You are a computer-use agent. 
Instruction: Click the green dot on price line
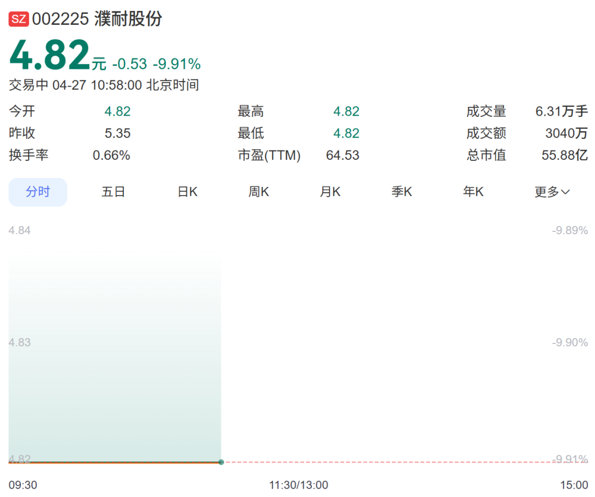[x=221, y=462]
